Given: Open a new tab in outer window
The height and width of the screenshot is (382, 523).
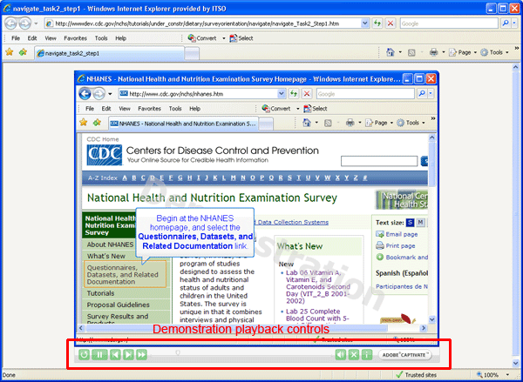Looking at the screenshot, I should [192, 54].
